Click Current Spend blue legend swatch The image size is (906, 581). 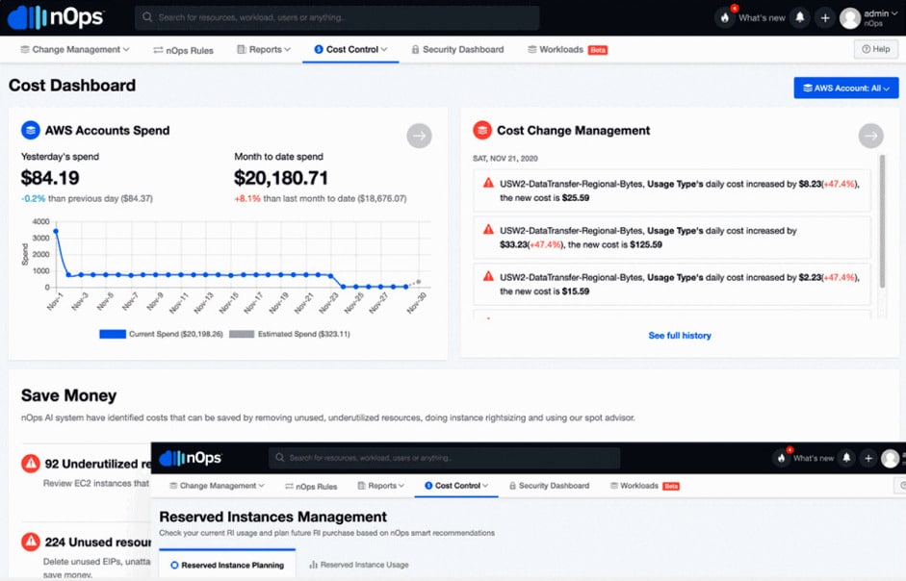tap(113, 334)
